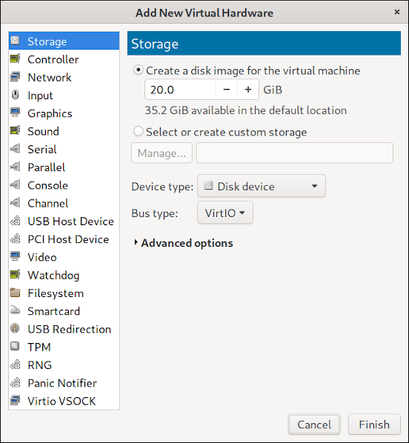The width and height of the screenshot is (409, 443).
Task: Click the Network computers icon
Action: coord(16,77)
